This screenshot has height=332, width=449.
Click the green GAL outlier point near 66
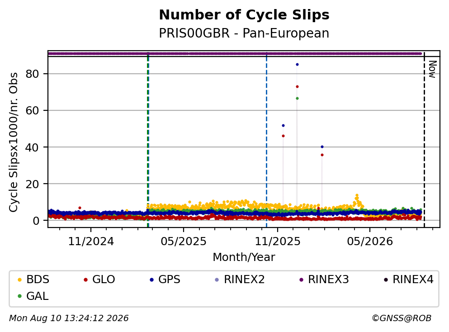(297, 98)
